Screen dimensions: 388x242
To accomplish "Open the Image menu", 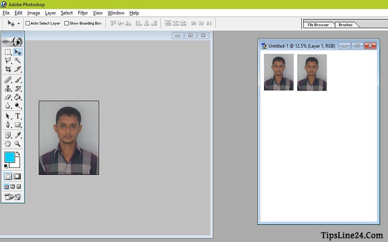I will tap(34, 13).
